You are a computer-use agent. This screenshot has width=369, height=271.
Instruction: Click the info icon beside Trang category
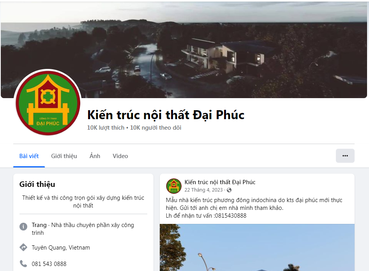23,227
